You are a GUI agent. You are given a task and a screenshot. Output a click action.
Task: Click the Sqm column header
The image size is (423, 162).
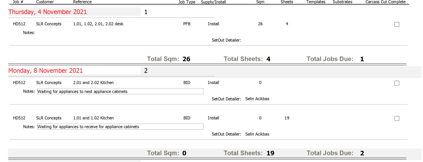click(261, 2)
